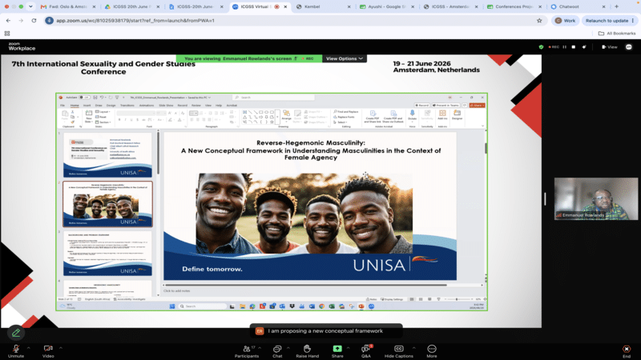
Task: Toggle Raise Hand in the meeting toolbar
Action: pyautogui.click(x=307, y=350)
